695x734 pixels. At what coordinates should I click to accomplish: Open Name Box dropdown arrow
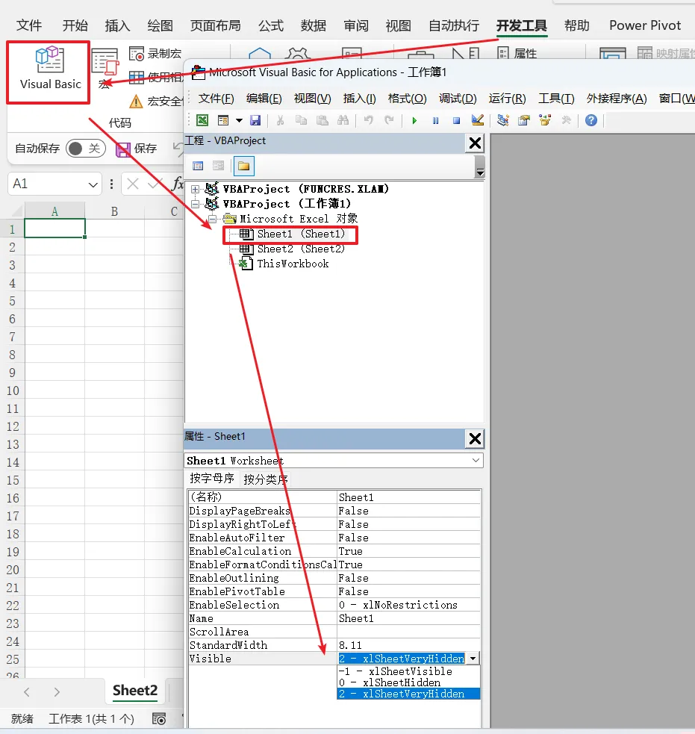[93, 184]
